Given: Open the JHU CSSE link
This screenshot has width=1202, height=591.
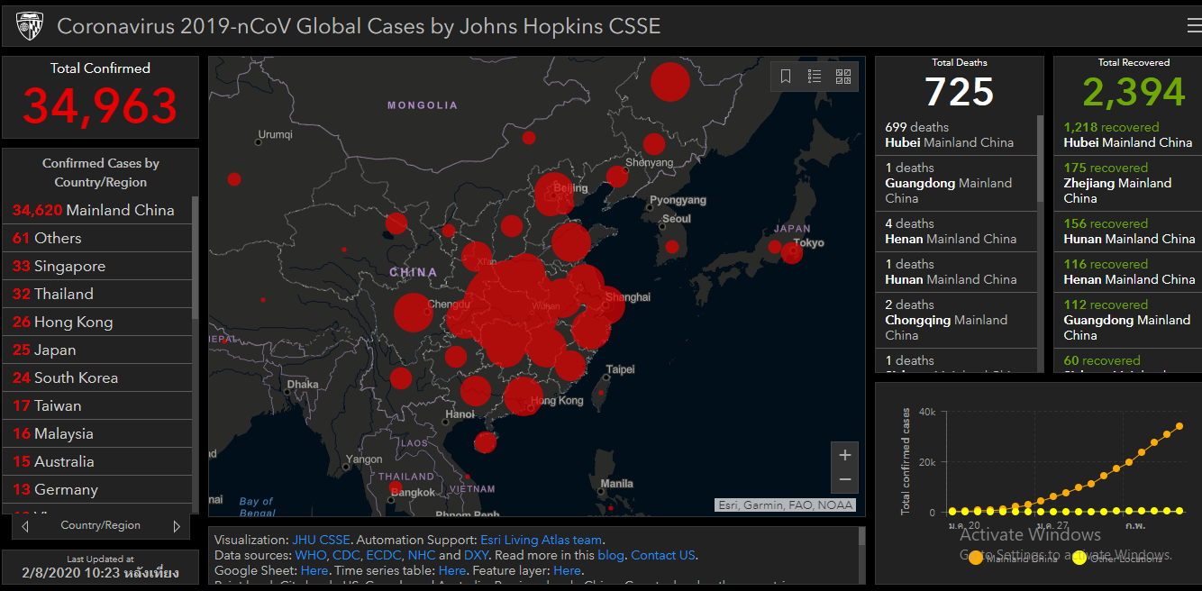Looking at the screenshot, I should coord(321,540).
